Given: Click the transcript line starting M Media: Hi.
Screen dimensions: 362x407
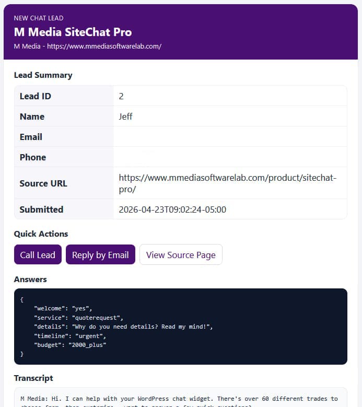Looking at the screenshot, I should [x=179, y=399].
